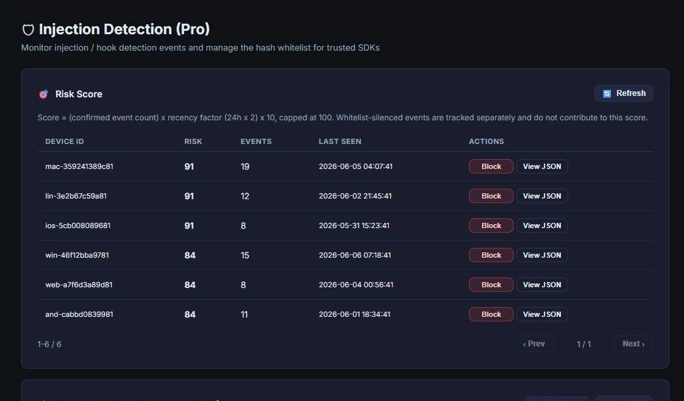
Task: Select device ID ios-5cb008089681
Action: [x=78, y=225]
